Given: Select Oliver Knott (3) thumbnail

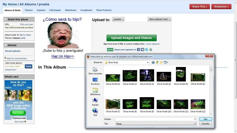Looking at the screenshot, I should (147, 75).
